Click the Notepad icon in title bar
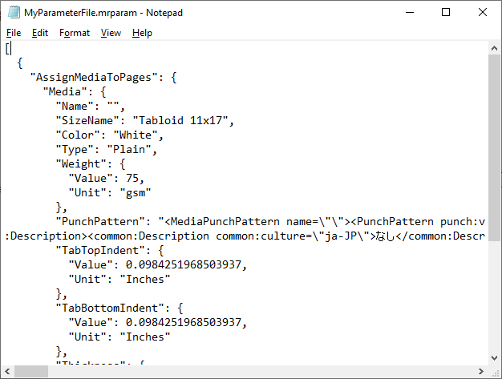 [x=11, y=12]
